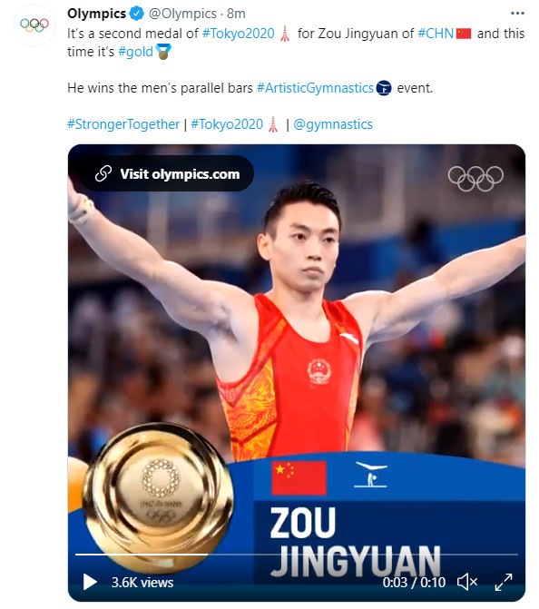This screenshot has width=539, height=609.
Task: Open the Olympics profile avatar
Action: (x=34, y=25)
